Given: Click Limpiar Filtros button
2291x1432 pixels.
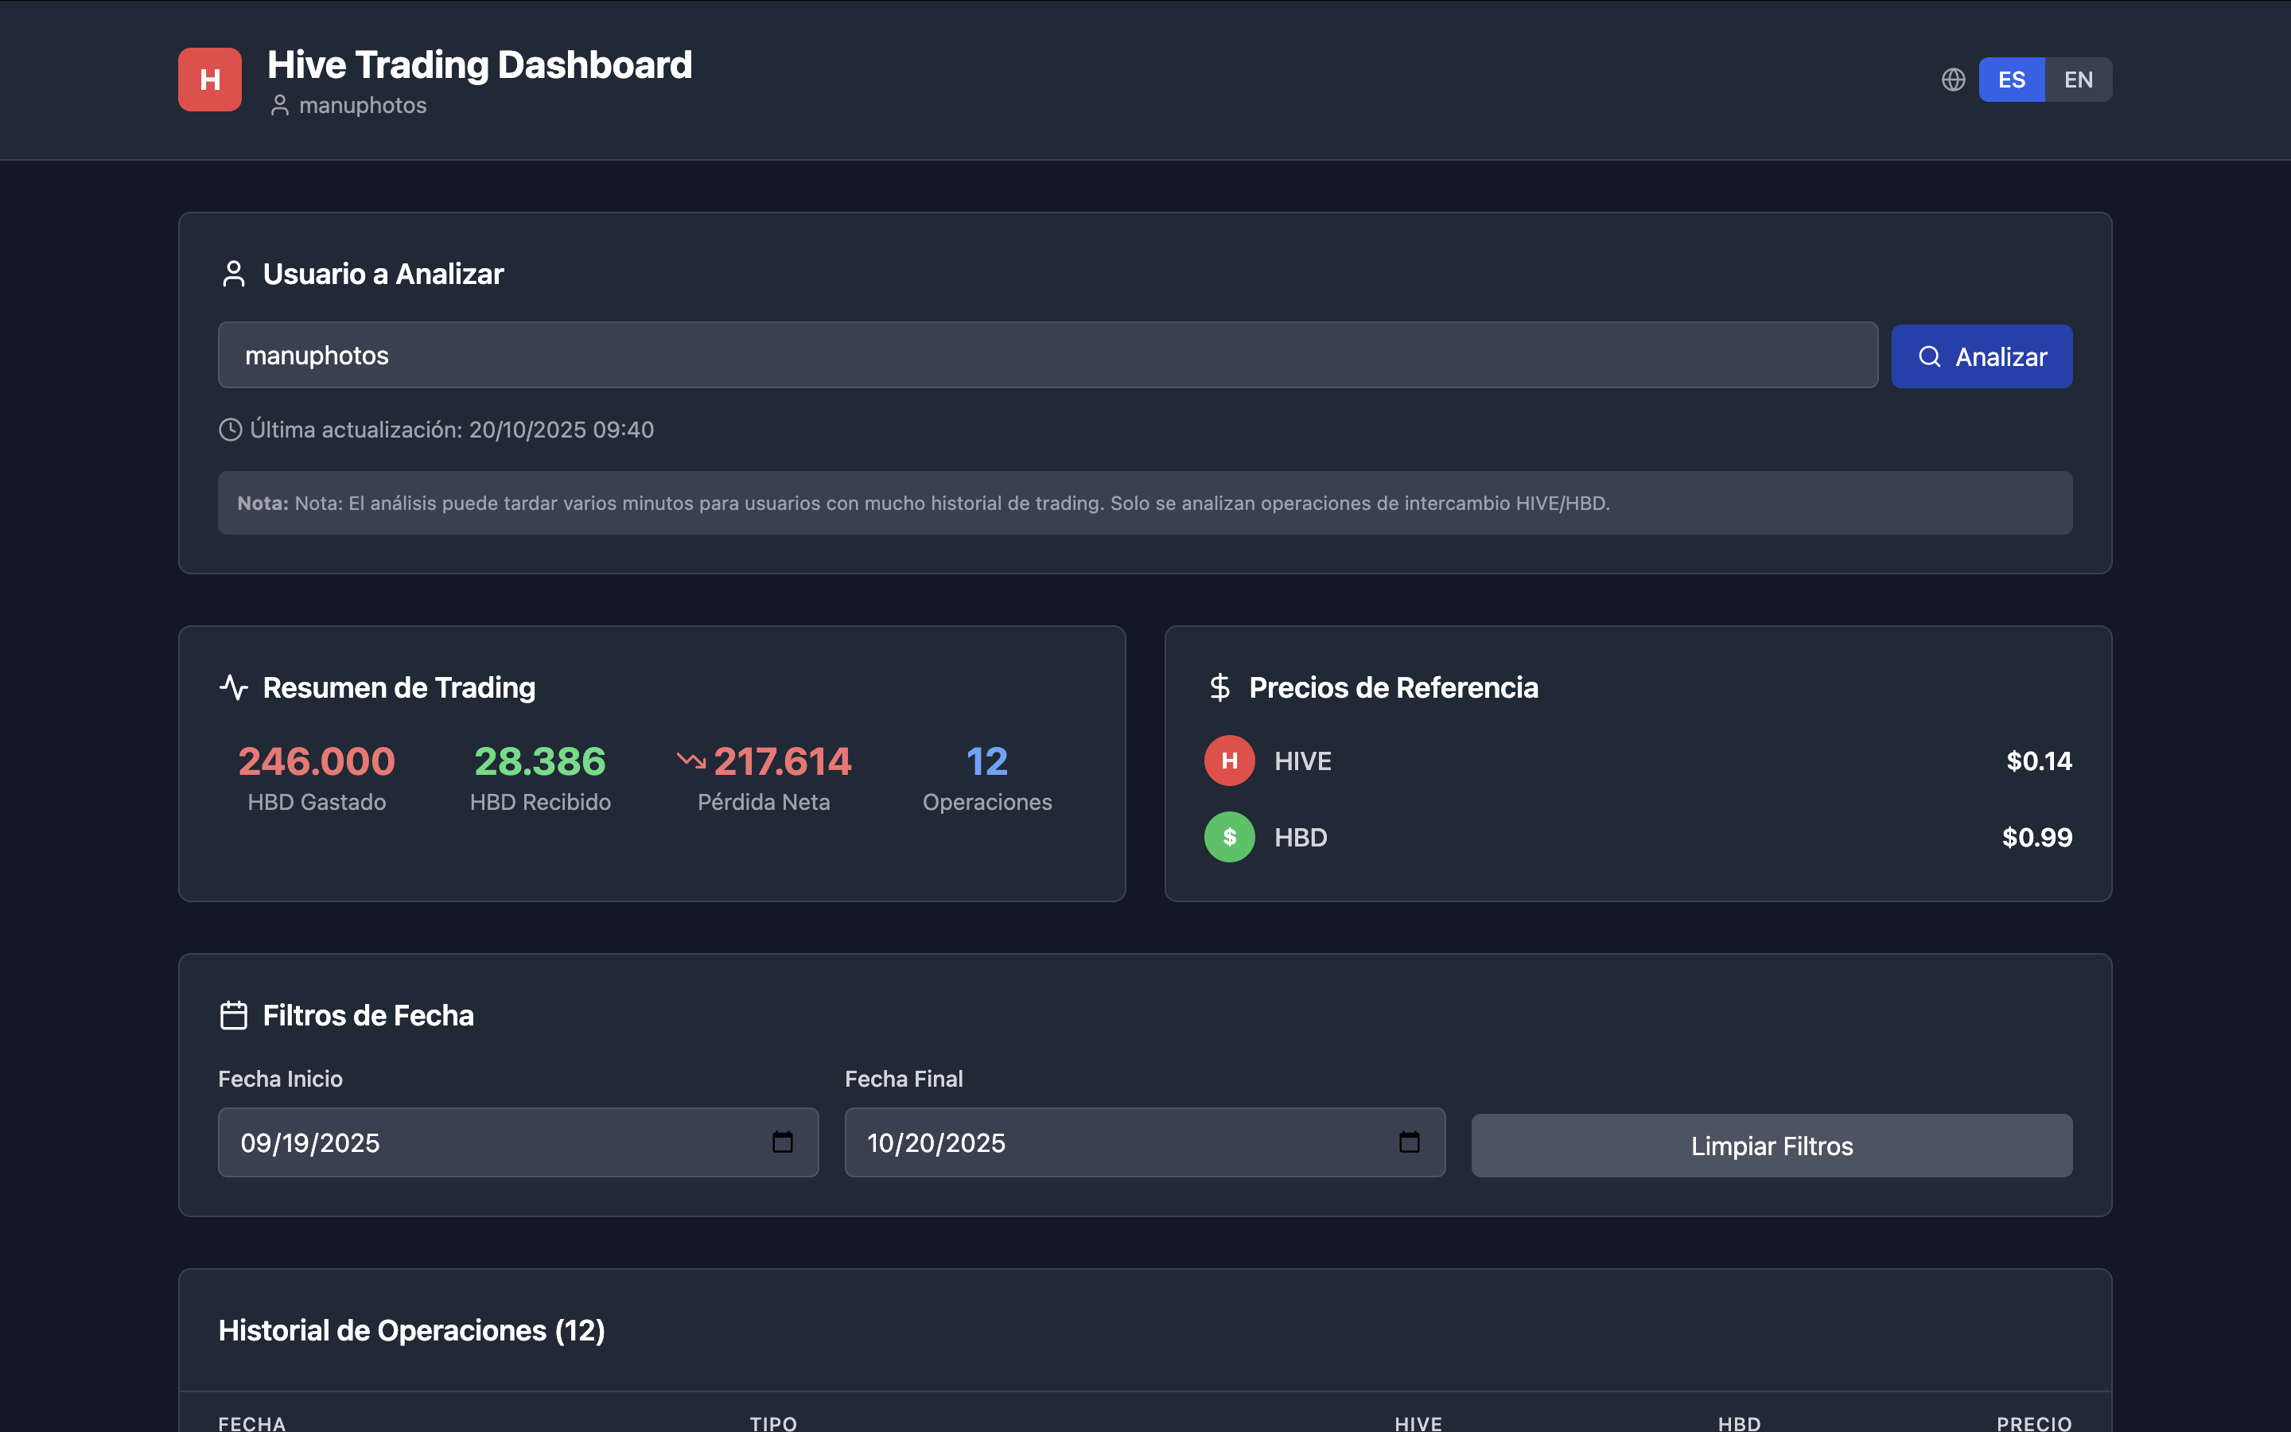Looking at the screenshot, I should 1772,1146.
